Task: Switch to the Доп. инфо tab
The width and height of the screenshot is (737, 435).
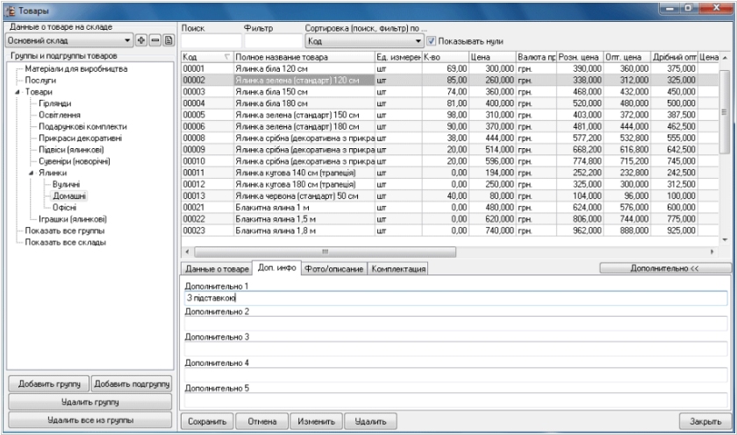Action: tap(276, 267)
